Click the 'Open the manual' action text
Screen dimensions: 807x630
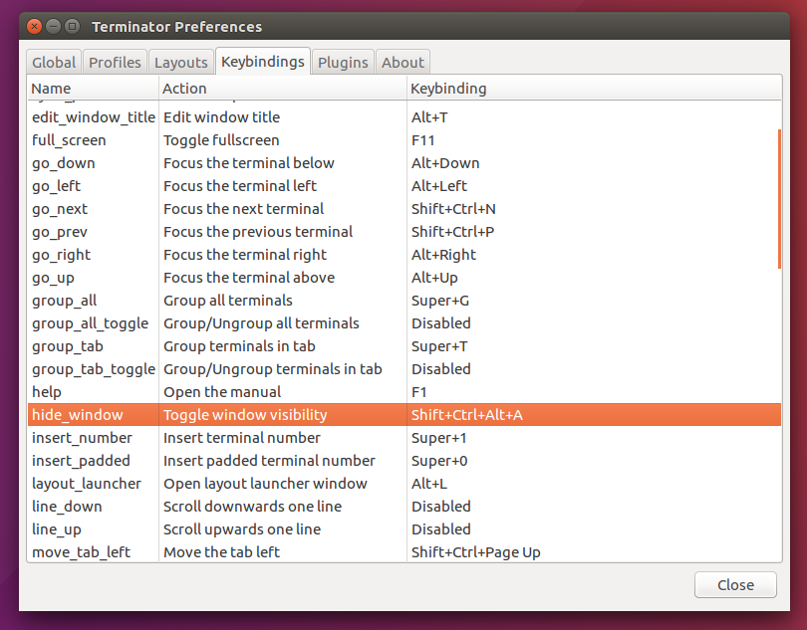[x=222, y=392]
